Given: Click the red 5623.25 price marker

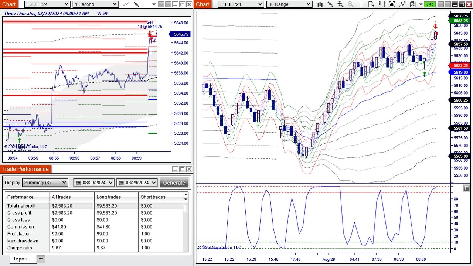Looking at the screenshot, I should (459, 65).
